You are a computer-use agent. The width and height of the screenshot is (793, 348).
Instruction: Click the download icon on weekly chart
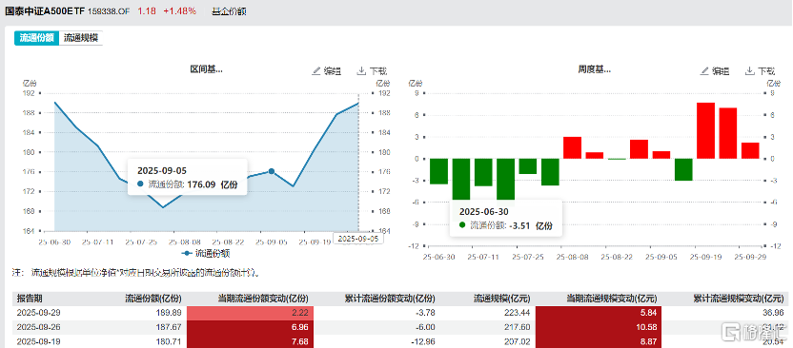point(749,70)
